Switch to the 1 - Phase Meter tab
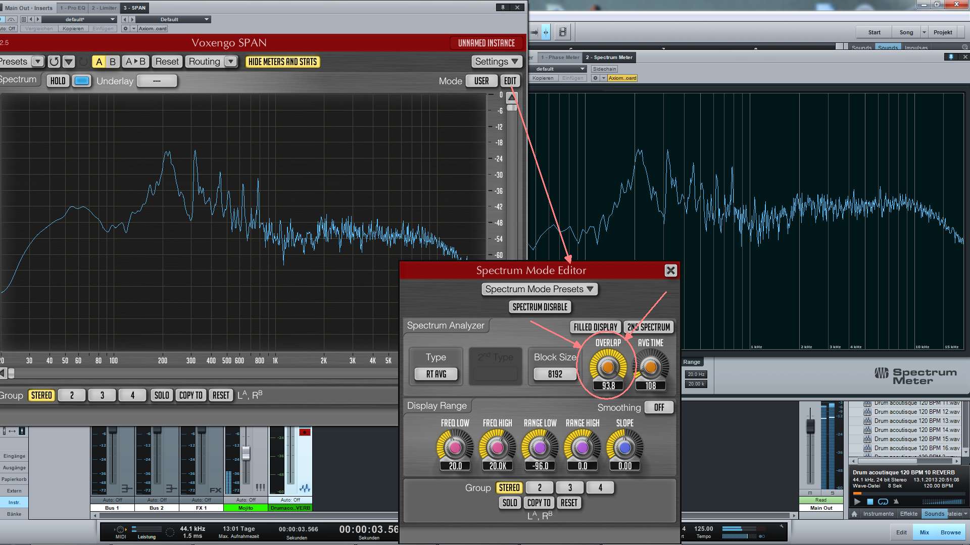Viewport: 970px width, 545px height. click(560, 57)
